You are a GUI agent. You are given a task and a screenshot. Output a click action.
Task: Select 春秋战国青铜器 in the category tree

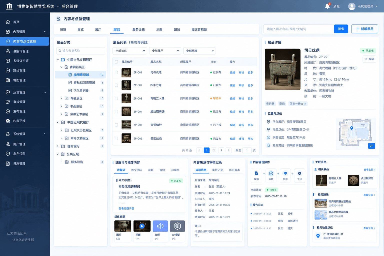(x=84, y=83)
